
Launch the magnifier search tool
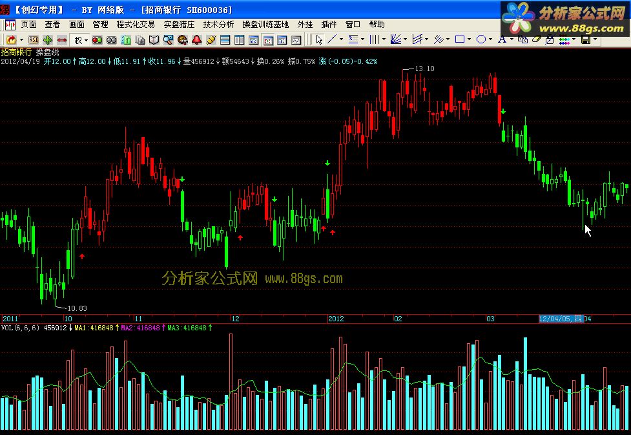coord(168,40)
